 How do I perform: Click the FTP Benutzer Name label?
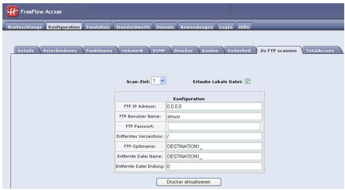point(140,116)
